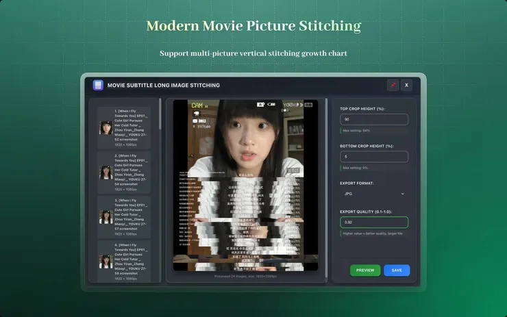Click the green Preview button
This screenshot has width=507, height=317.
tap(365, 270)
